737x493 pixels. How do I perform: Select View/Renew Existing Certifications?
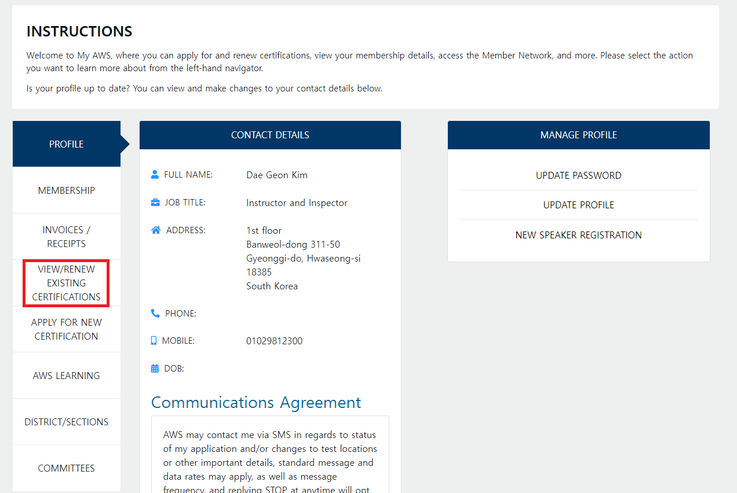(67, 283)
